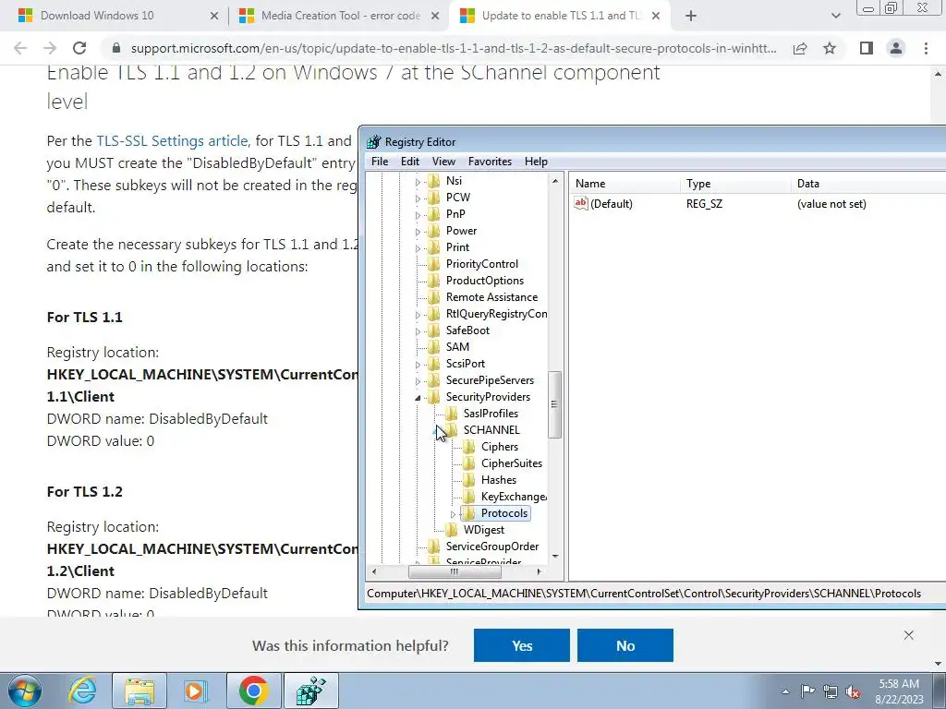Select the WDigest folder icon
The width and height of the screenshot is (946, 709).
click(451, 530)
